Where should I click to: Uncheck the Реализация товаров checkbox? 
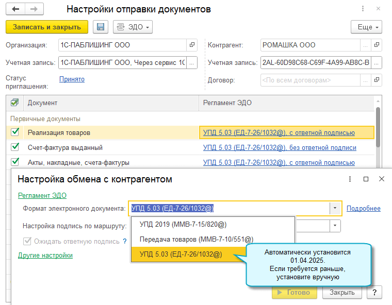point(14,132)
